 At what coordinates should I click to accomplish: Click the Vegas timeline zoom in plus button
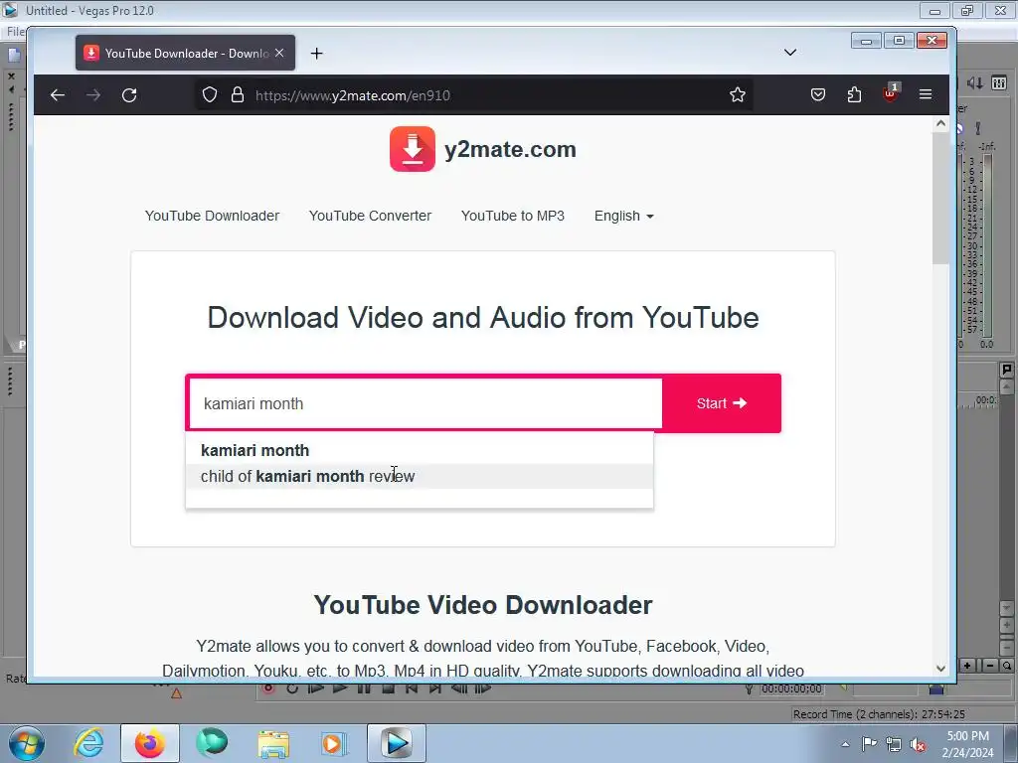[967, 666]
